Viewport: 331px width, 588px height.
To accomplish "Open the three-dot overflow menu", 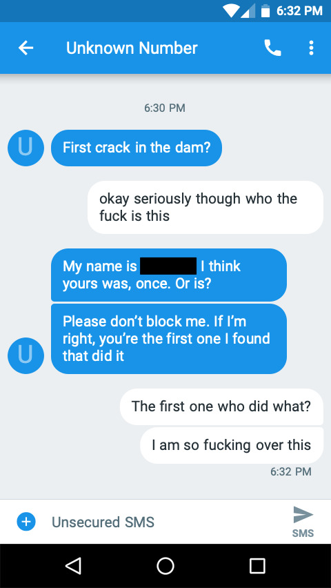I will (311, 48).
